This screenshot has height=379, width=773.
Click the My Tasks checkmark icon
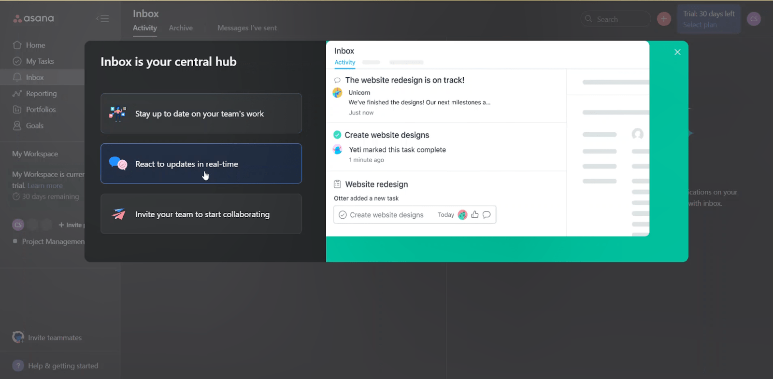click(17, 61)
